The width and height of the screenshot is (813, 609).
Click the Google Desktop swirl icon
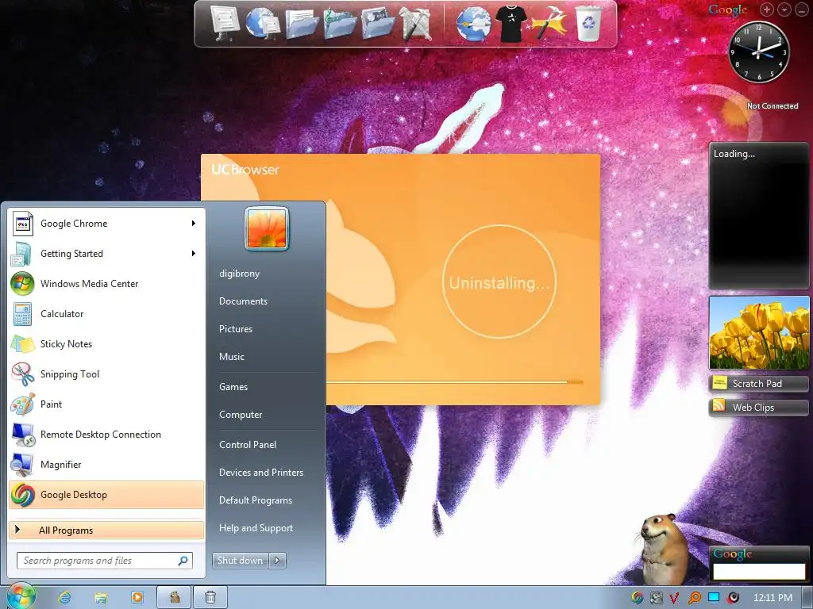[x=23, y=495]
